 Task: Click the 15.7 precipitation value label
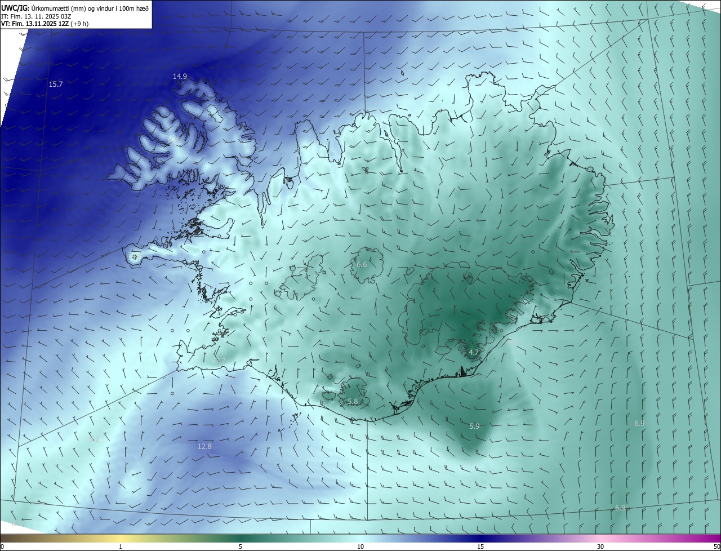56,84
